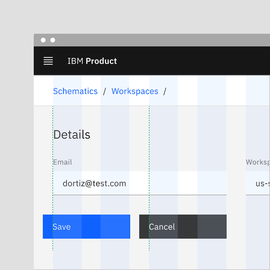The height and width of the screenshot is (270, 270).
Task: Select the left window control dot
Action: (43, 40)
